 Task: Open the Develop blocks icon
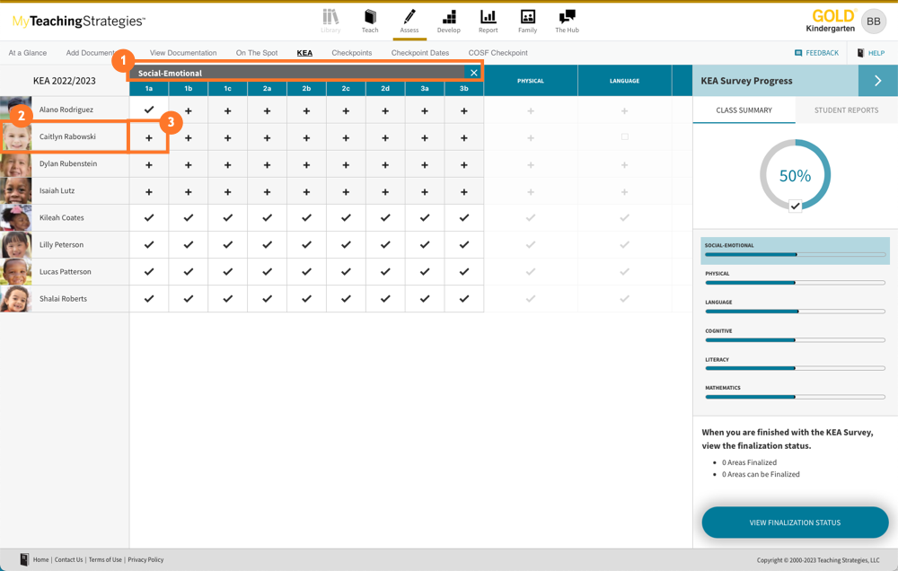click(x=449, y=17)
